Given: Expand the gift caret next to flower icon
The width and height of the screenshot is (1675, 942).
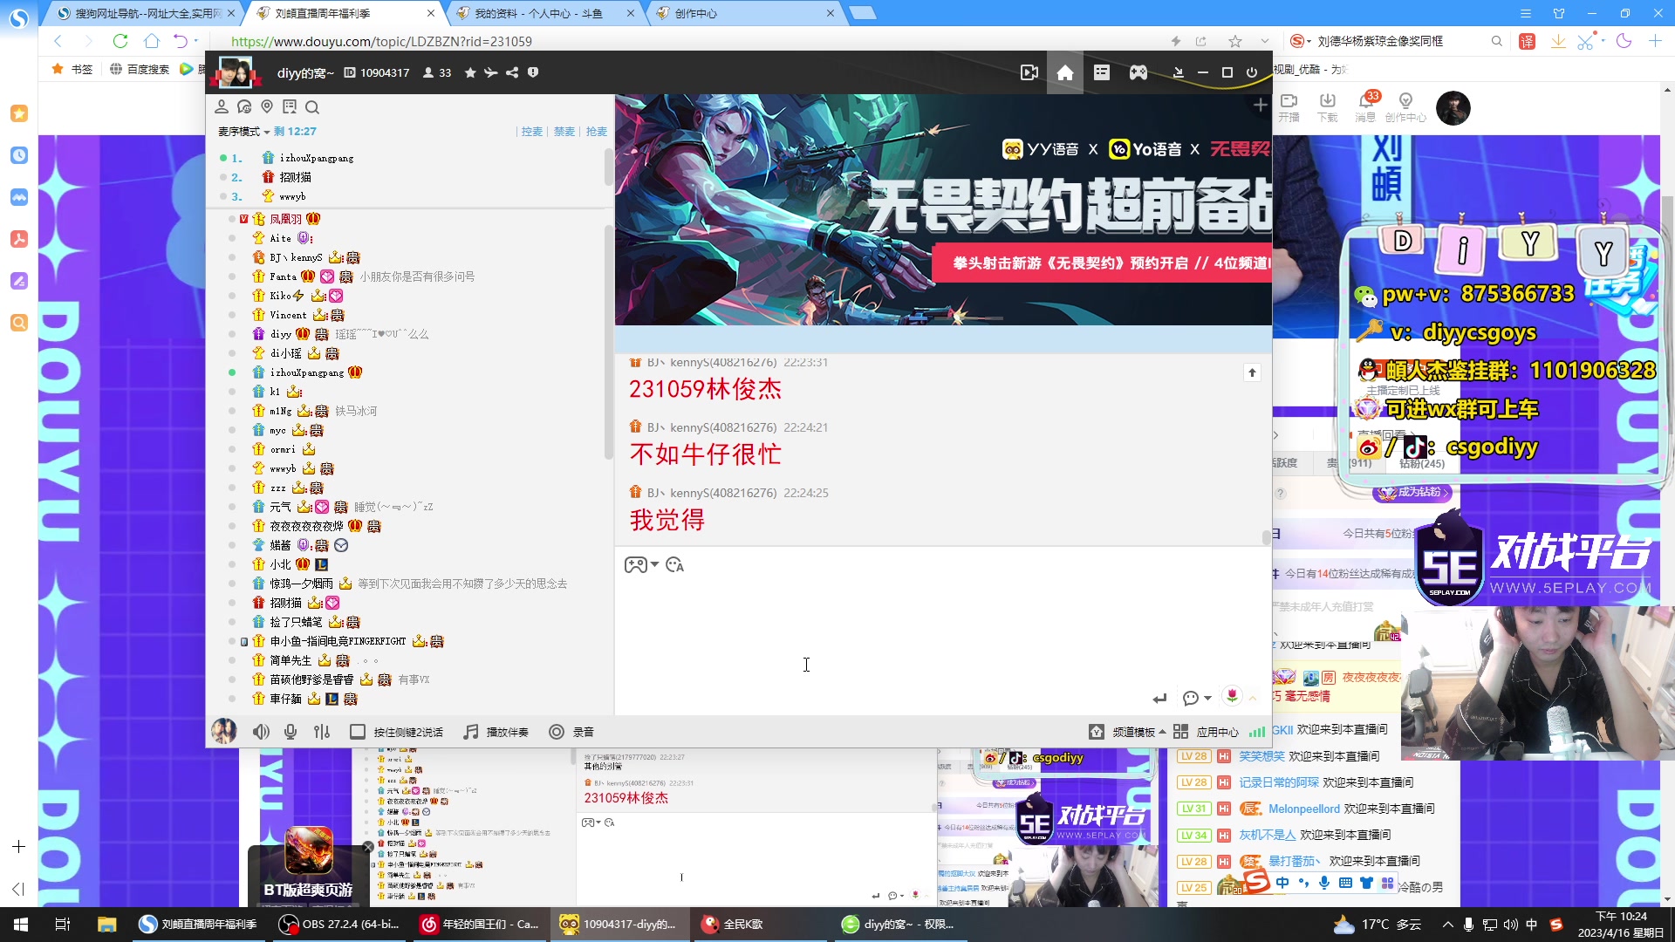Looking at the screenshot, I should coord(1253,698).
